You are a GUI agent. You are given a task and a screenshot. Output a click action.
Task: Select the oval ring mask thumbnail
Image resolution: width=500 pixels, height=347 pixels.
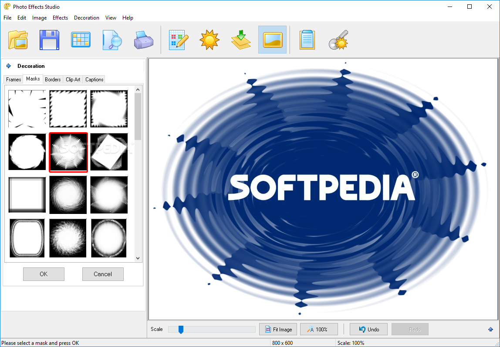click(x=109, y=238)
